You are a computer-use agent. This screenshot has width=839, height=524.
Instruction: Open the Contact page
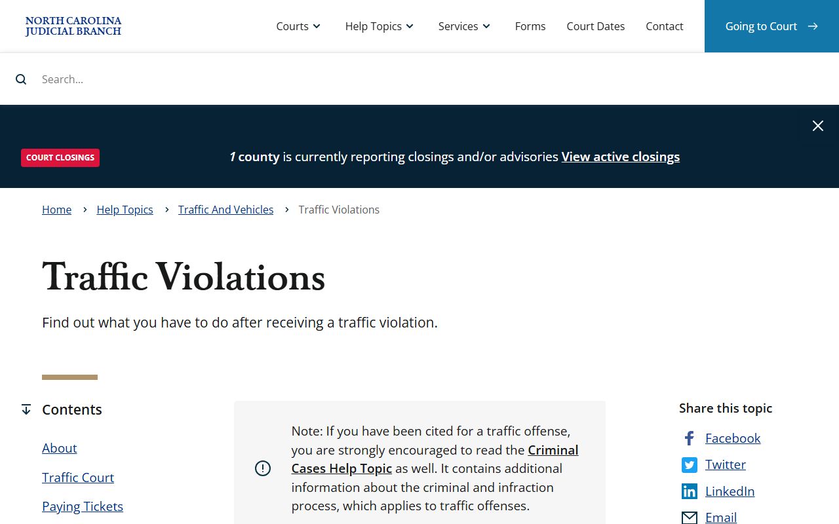click(x=665, y=26)
